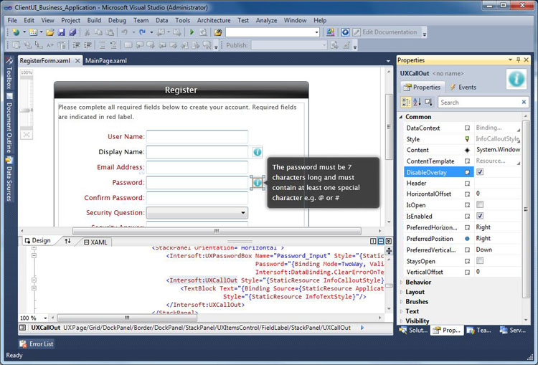Open the File menu
The width and height of the screenshot is (538, 365).
coord(12,20)
